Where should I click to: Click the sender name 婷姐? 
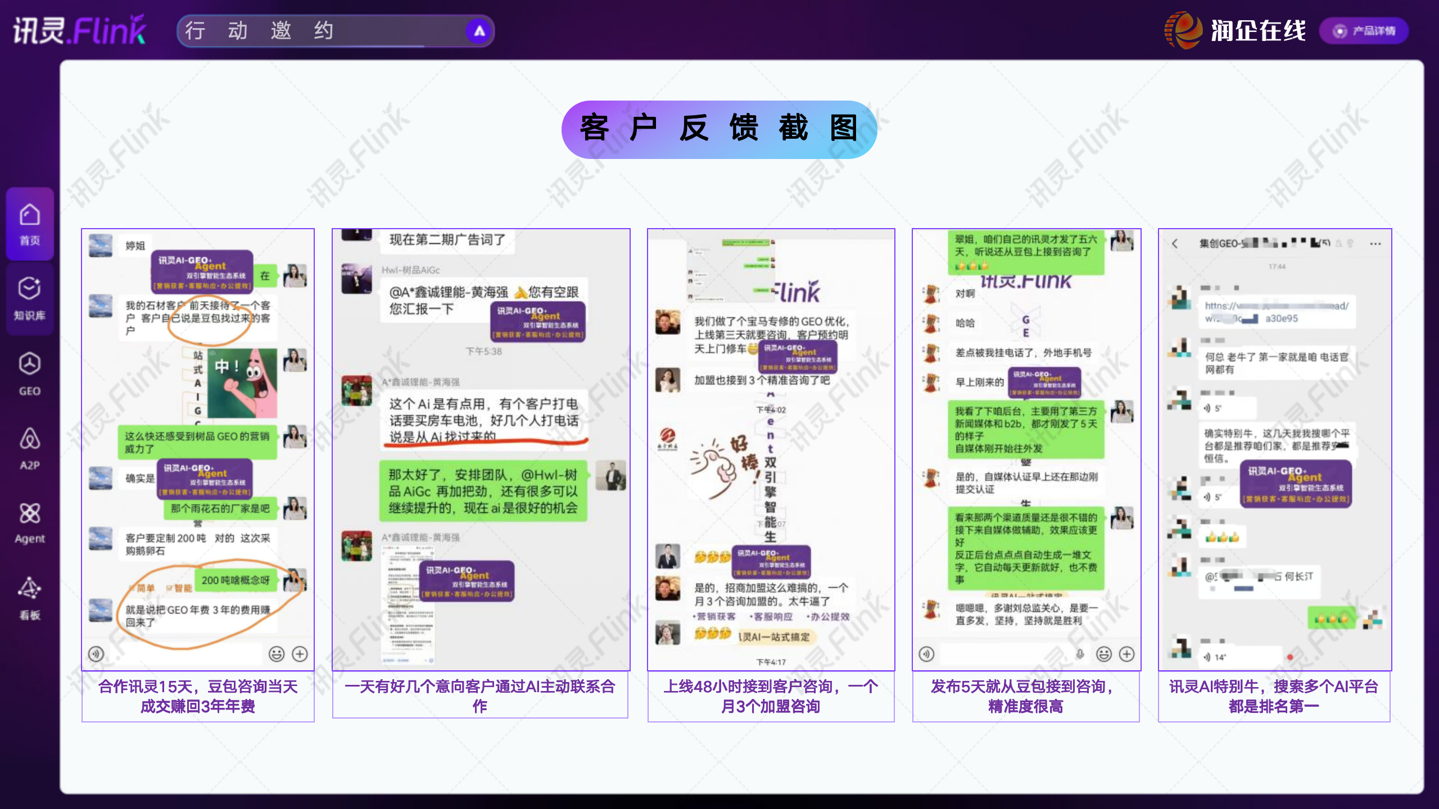tap(135, 246)
